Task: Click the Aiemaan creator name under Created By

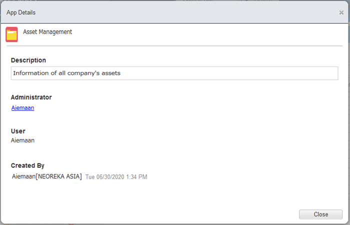Action: pyautogui.click(x=23, y=176)
